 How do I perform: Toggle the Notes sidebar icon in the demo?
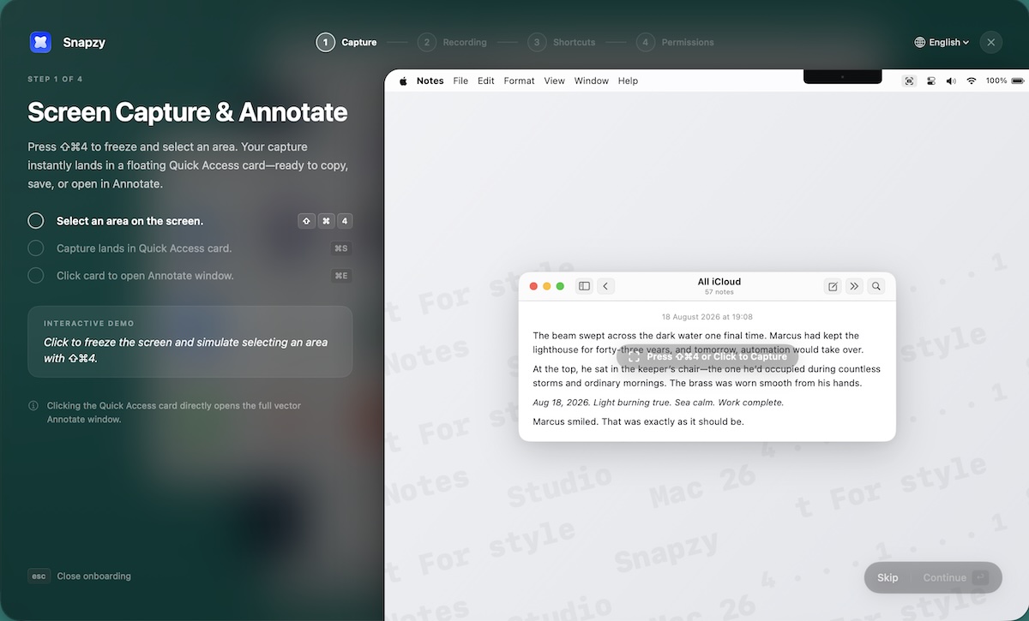pos(584,286)
